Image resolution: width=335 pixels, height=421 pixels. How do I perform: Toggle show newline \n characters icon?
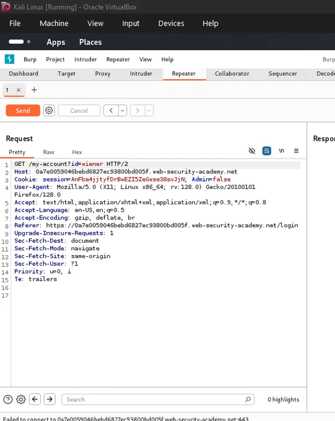281,151
